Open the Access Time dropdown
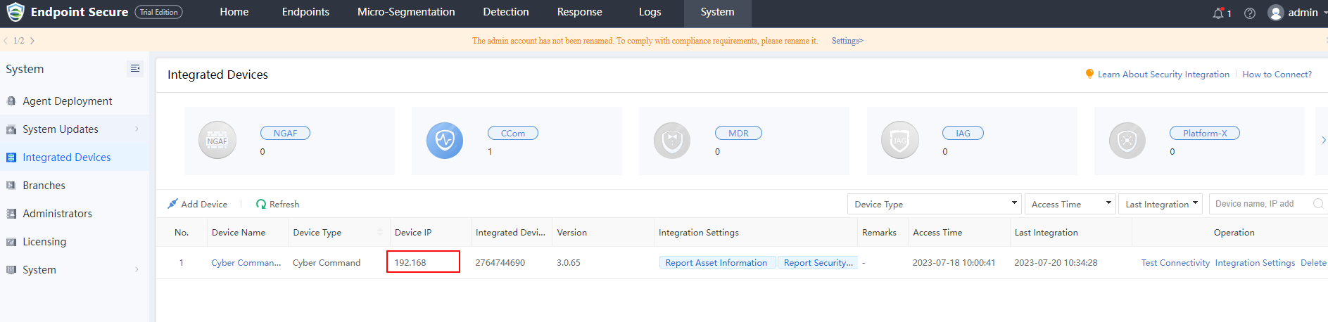 (x=1070, y=204)
